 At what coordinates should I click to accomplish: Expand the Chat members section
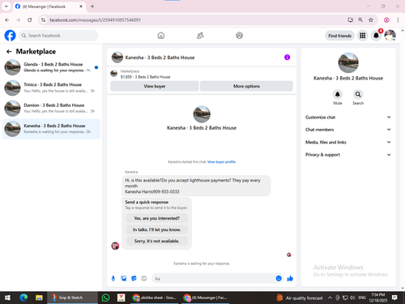348,130
